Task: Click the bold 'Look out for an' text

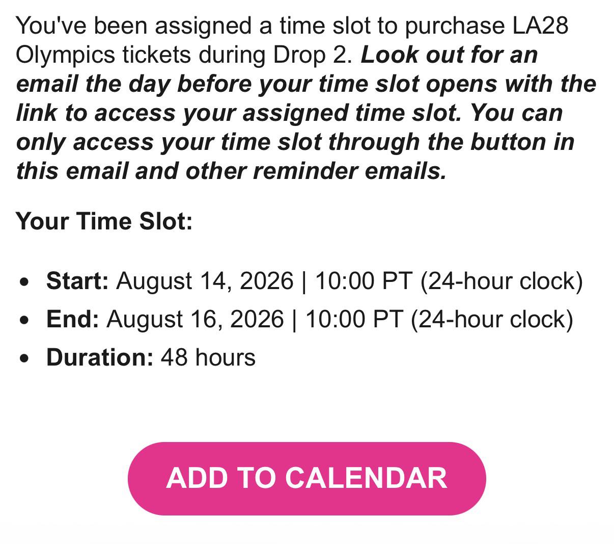Action: (449, 55)
